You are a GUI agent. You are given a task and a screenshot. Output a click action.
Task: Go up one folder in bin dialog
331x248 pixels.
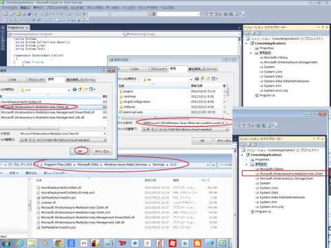(x=202, y=79)
